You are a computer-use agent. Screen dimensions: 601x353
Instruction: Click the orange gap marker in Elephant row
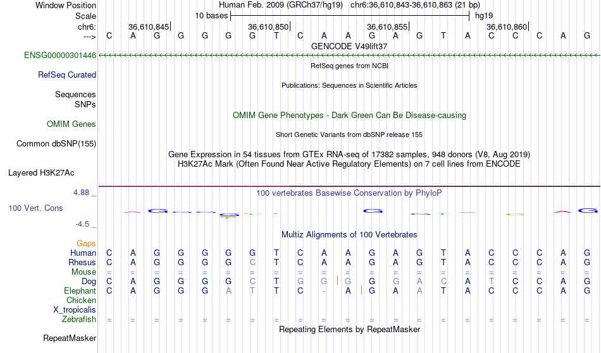click(361, 290)
